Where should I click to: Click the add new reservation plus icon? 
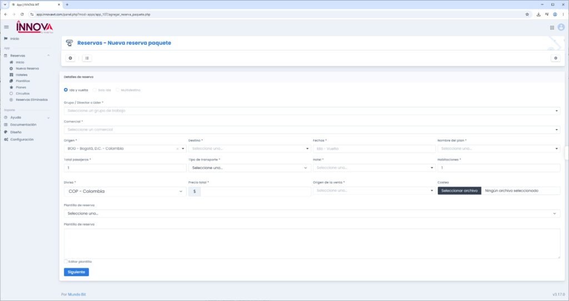[71, 58]
